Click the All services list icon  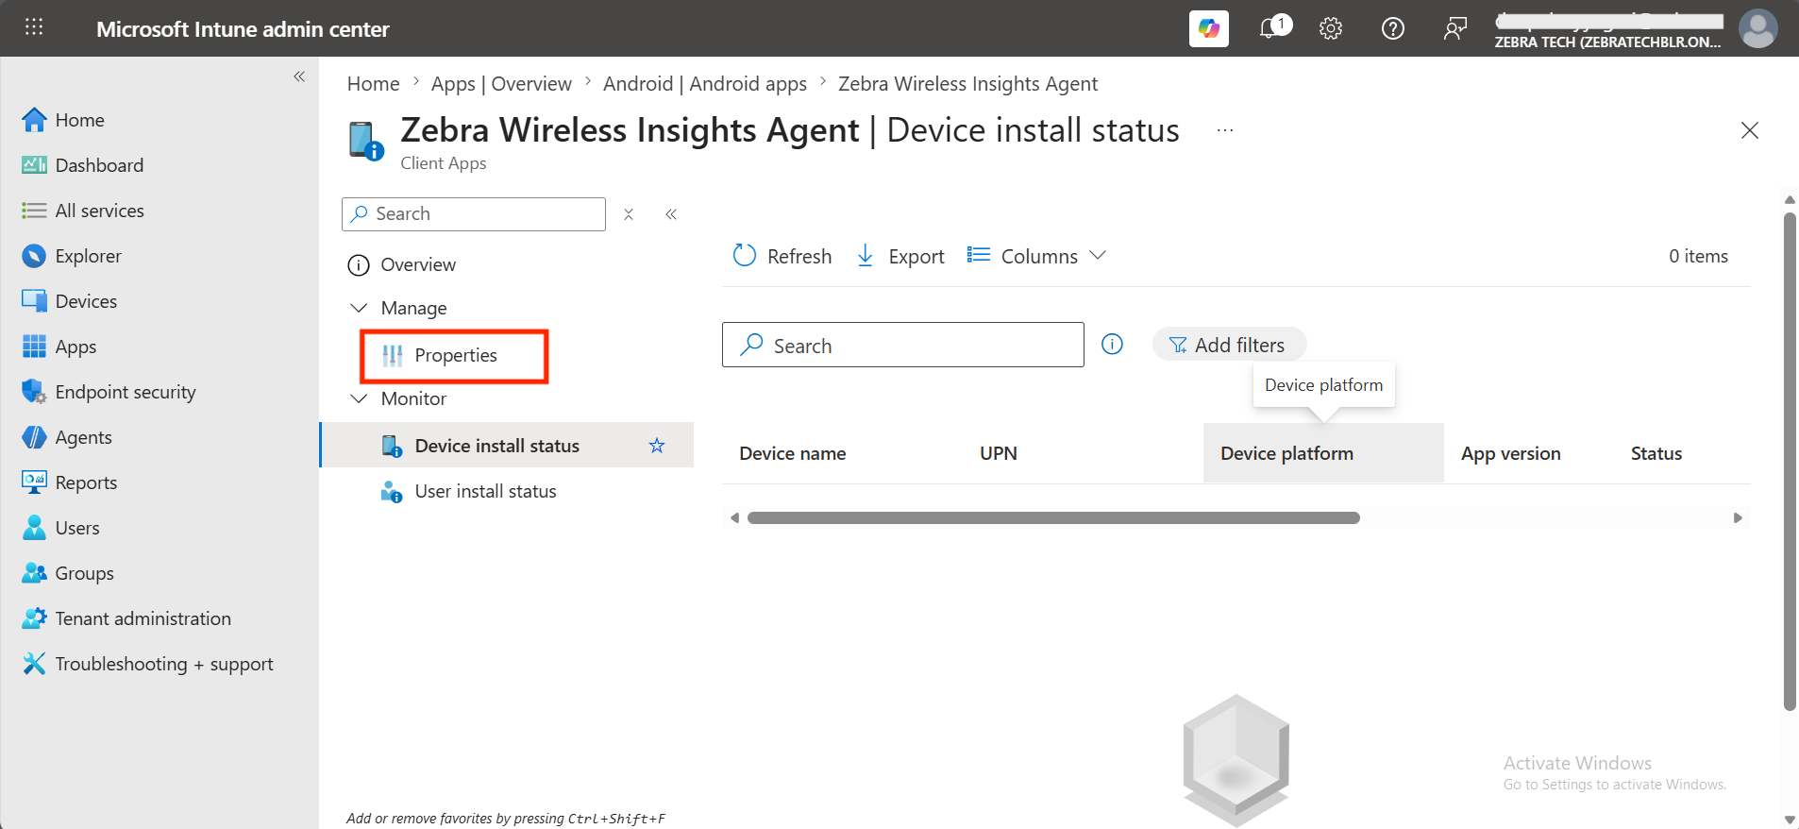(34, 211)
